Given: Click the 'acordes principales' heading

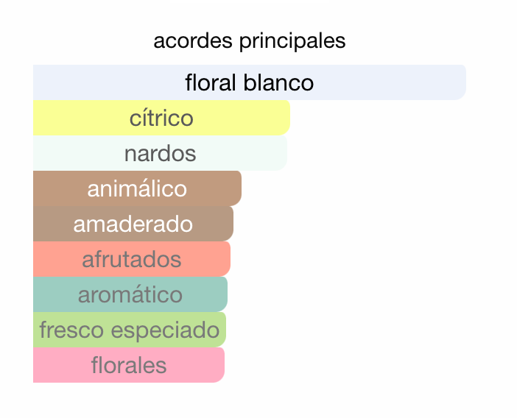Looking at the screenshot, I should pyautogui.click(x=249, y=40).
